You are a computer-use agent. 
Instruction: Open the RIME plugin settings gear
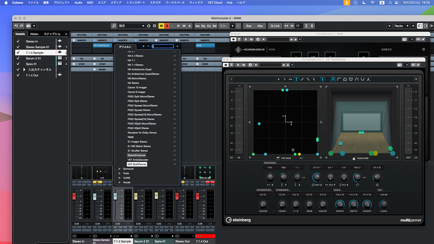tap(423, 49)
